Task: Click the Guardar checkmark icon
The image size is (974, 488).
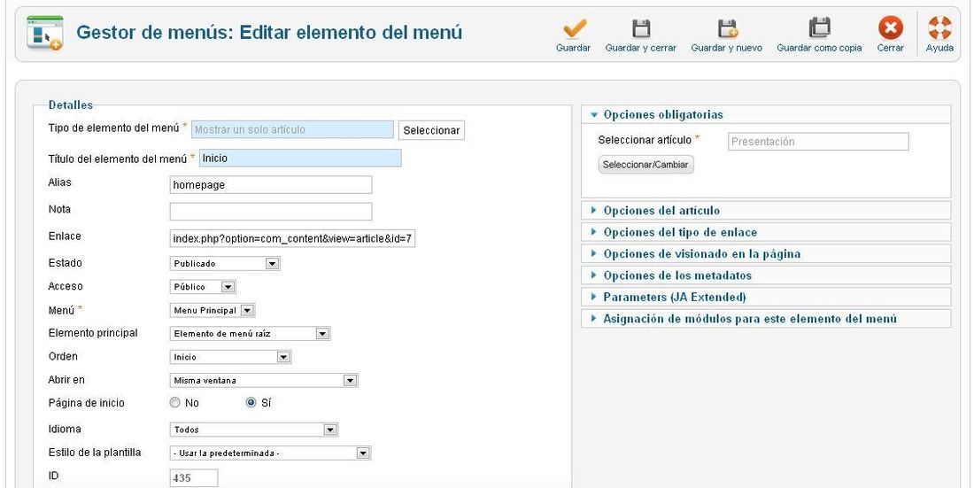Action: click(574, 28)
